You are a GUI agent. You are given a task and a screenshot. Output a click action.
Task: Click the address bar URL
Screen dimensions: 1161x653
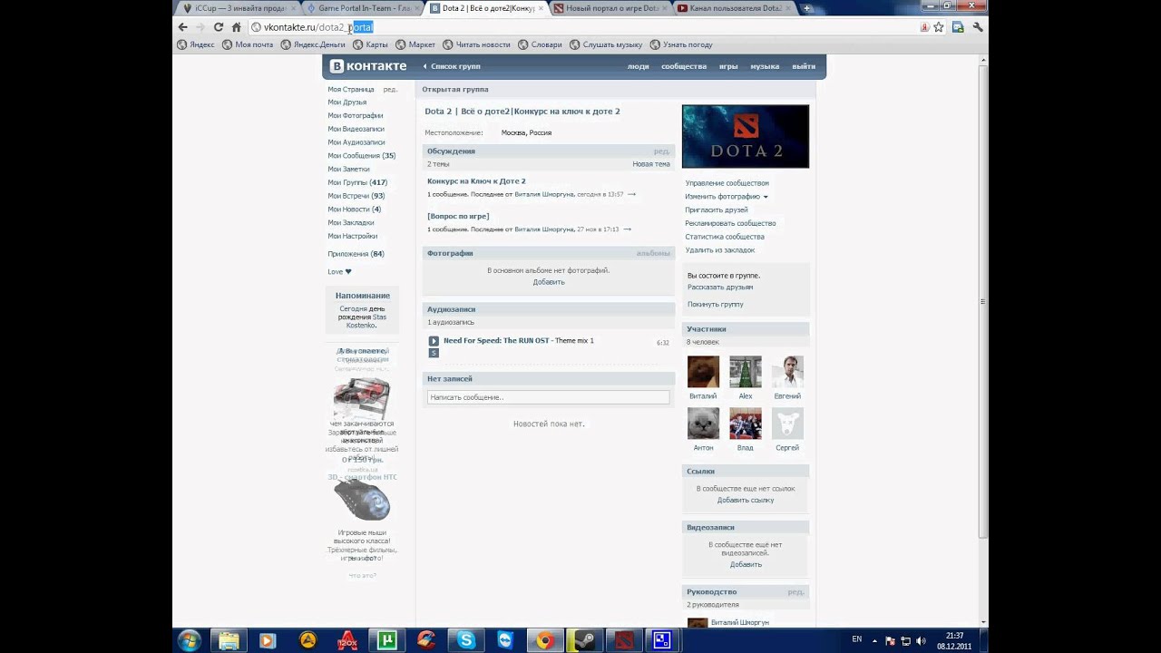[318, 27]
